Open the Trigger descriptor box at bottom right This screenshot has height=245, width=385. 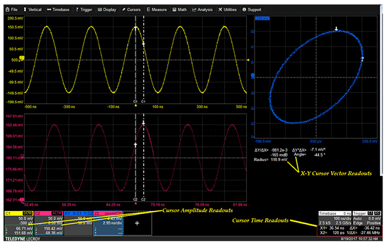[x=367, y=218]
